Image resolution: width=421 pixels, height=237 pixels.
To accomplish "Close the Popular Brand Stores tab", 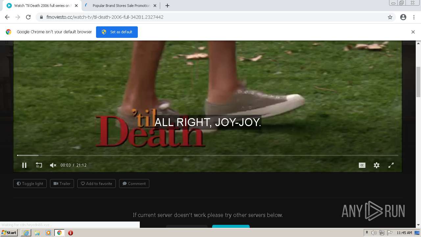I will [155, 6].
